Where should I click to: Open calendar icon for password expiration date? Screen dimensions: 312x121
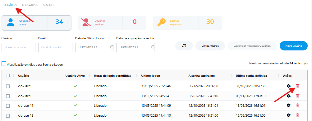pos(153,47)
